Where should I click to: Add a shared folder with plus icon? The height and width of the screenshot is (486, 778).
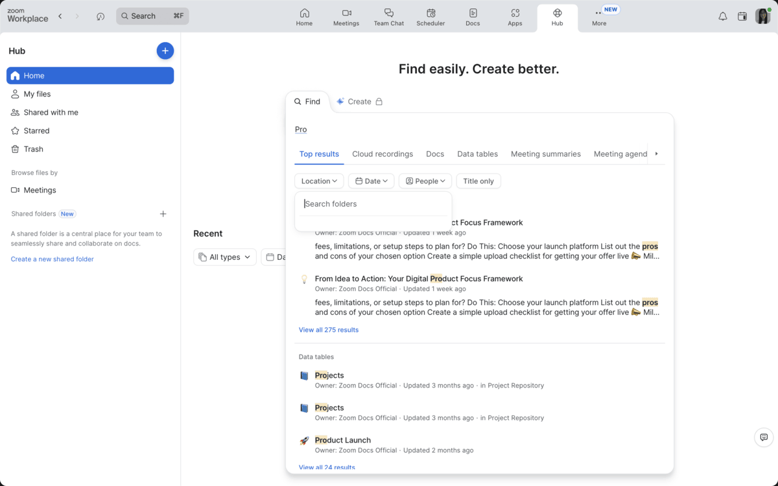163,214
